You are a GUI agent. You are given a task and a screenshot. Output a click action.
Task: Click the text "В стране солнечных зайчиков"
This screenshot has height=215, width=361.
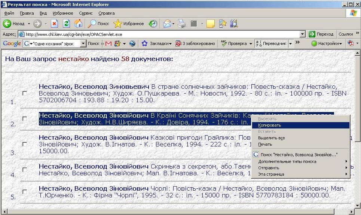point(199,87)
